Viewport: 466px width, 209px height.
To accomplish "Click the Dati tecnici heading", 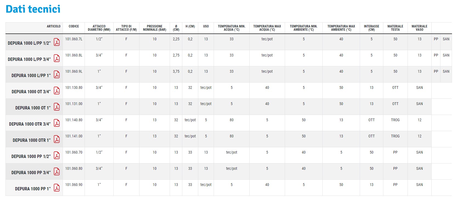I will pos(33,9).
